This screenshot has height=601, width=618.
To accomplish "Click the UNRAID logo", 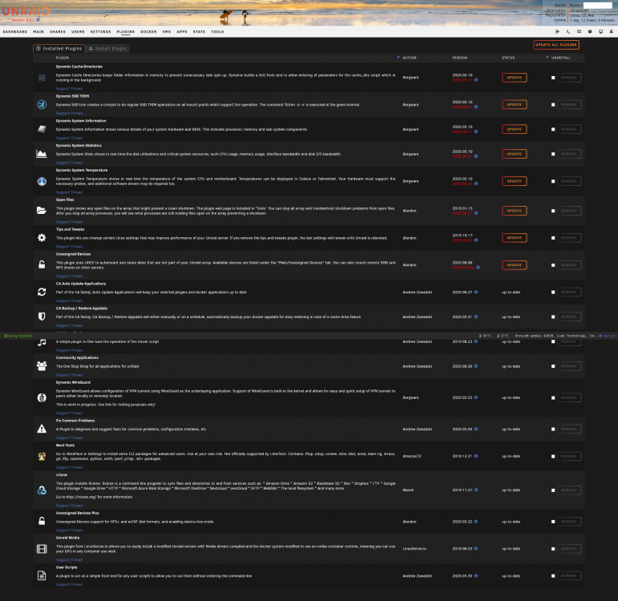I will coord(26,11).
